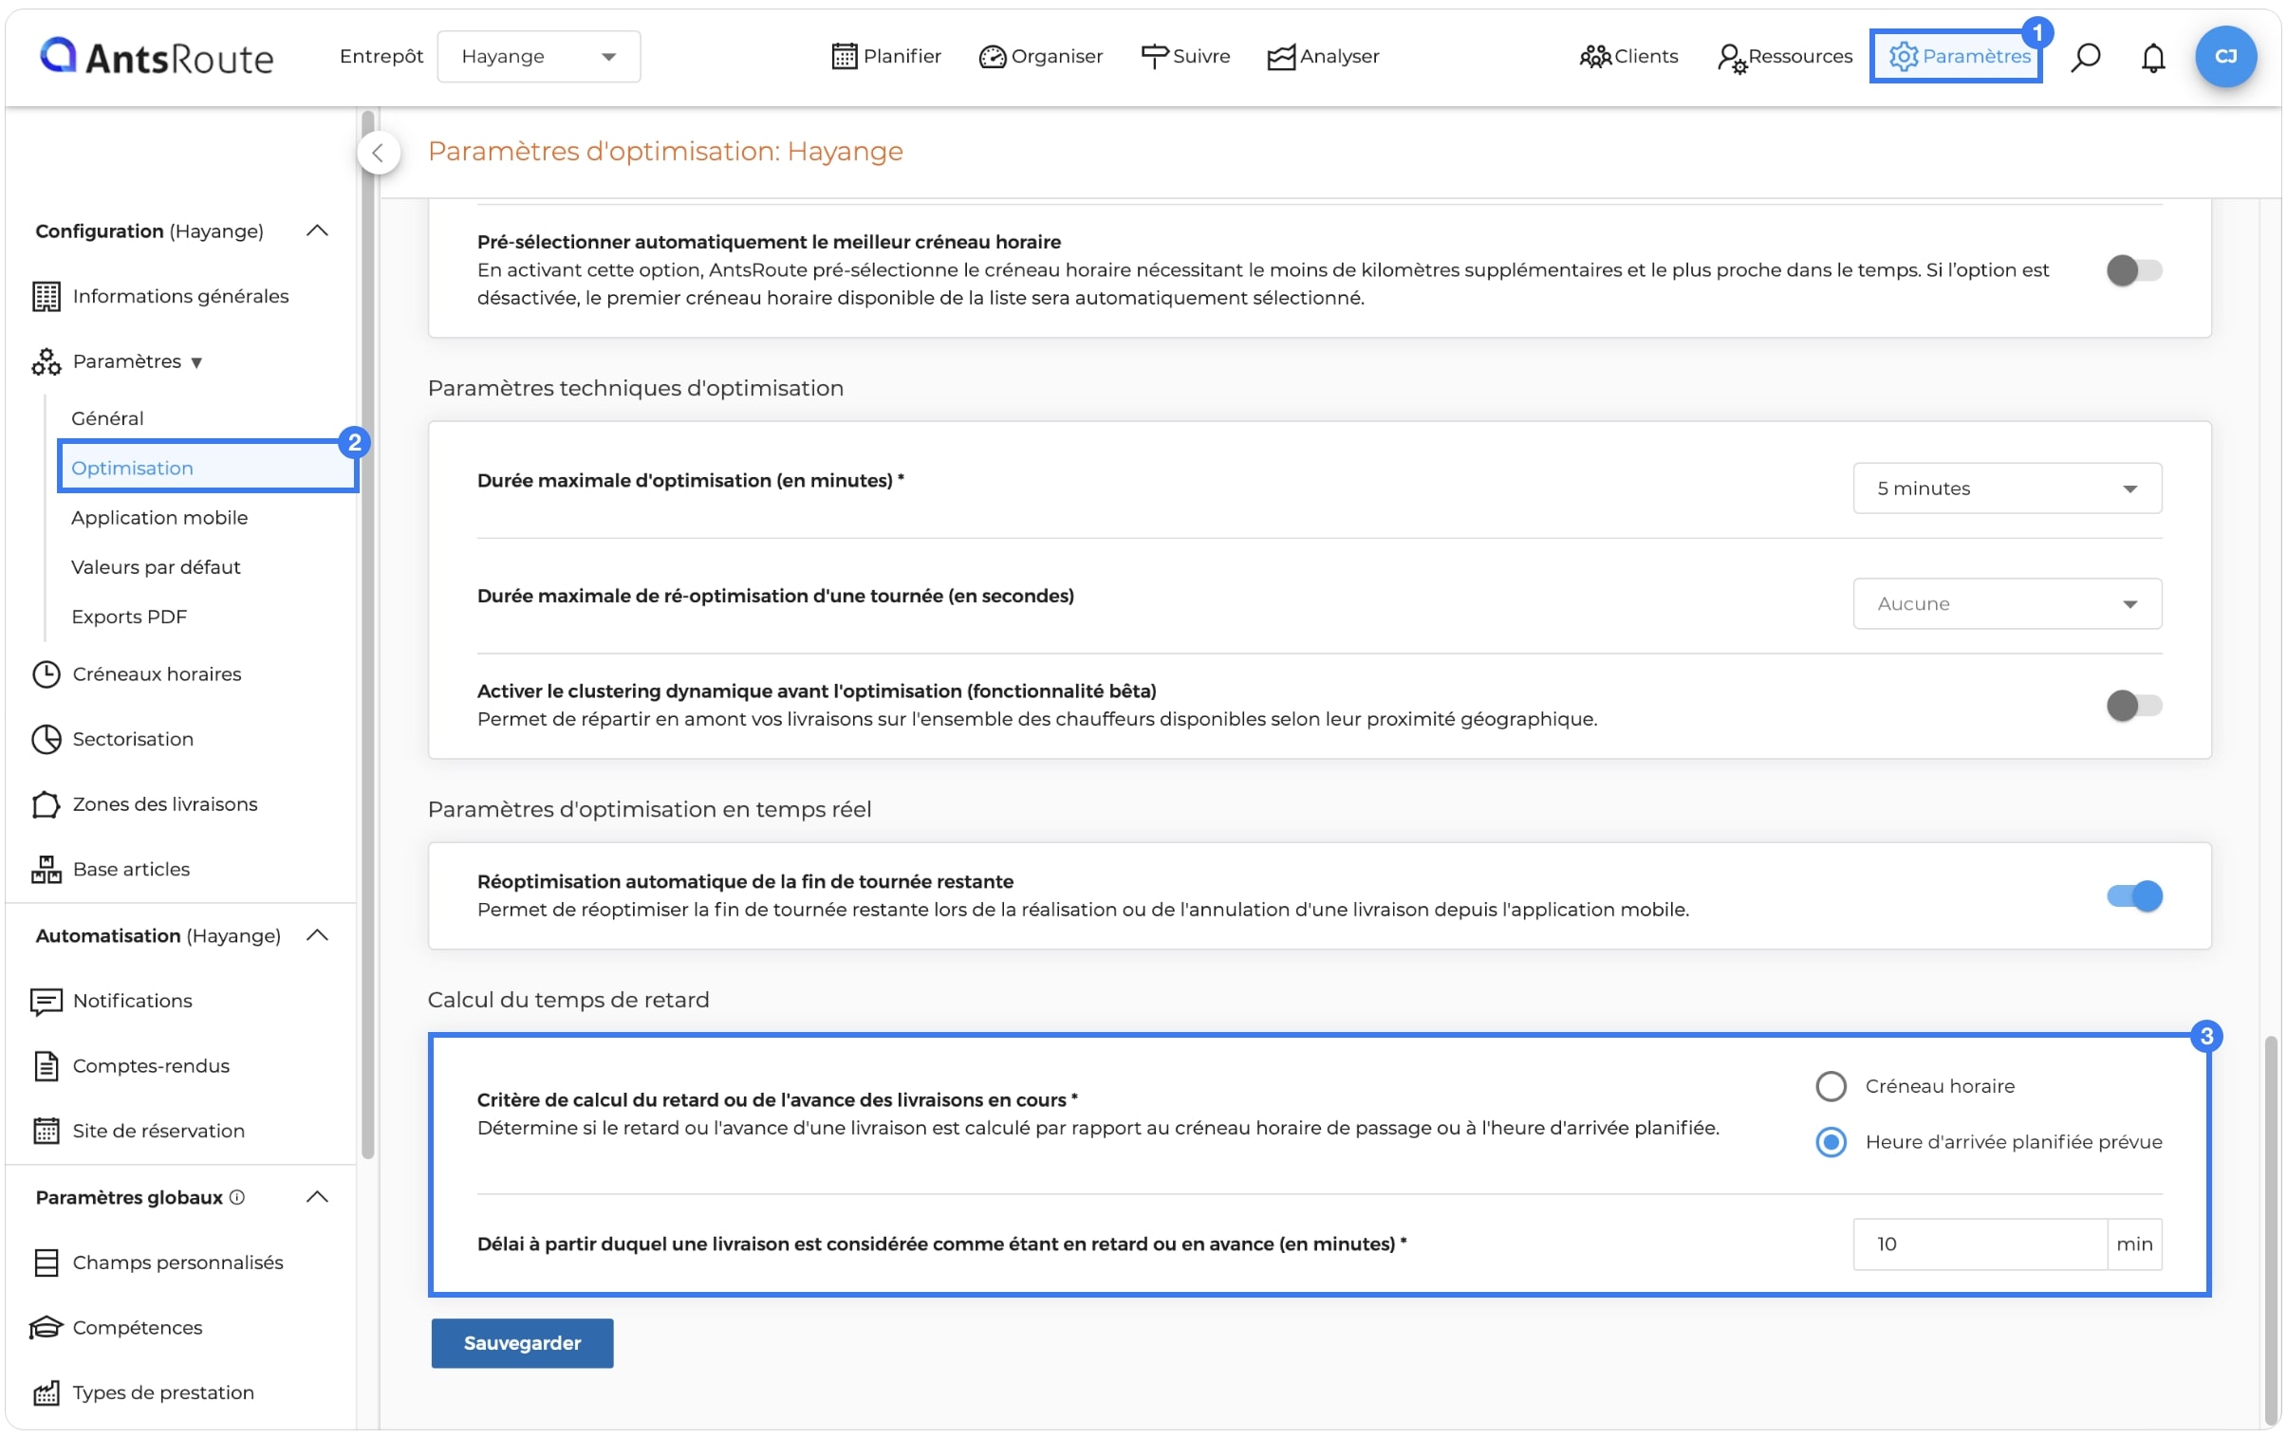This screenshot has height=1438, width=2287.
Task: Collapse the Configuration (Hayange) section
Action: [317, 231]
